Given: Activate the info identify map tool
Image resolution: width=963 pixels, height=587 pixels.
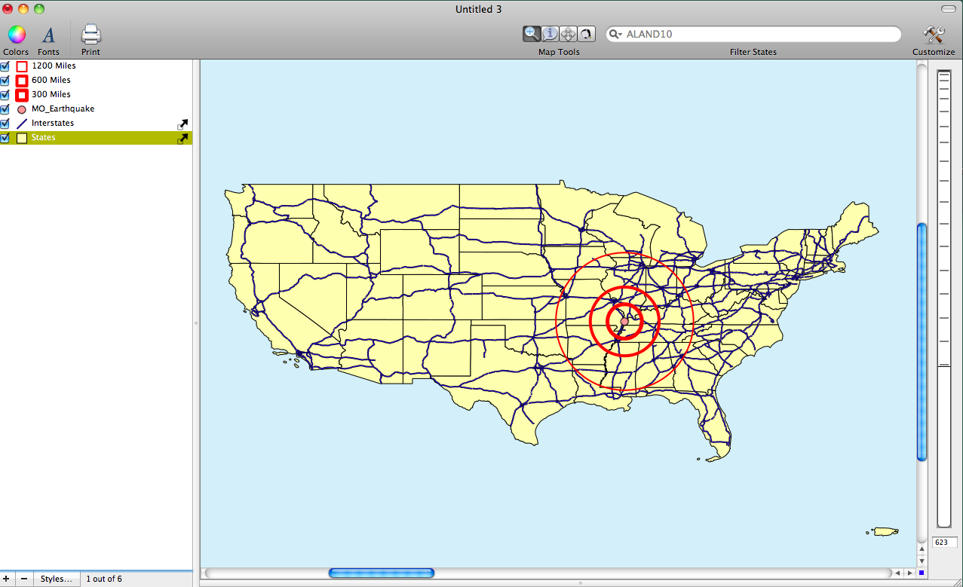Looking at the screenshot, I should pyautogui.click(x=551, y=34).
